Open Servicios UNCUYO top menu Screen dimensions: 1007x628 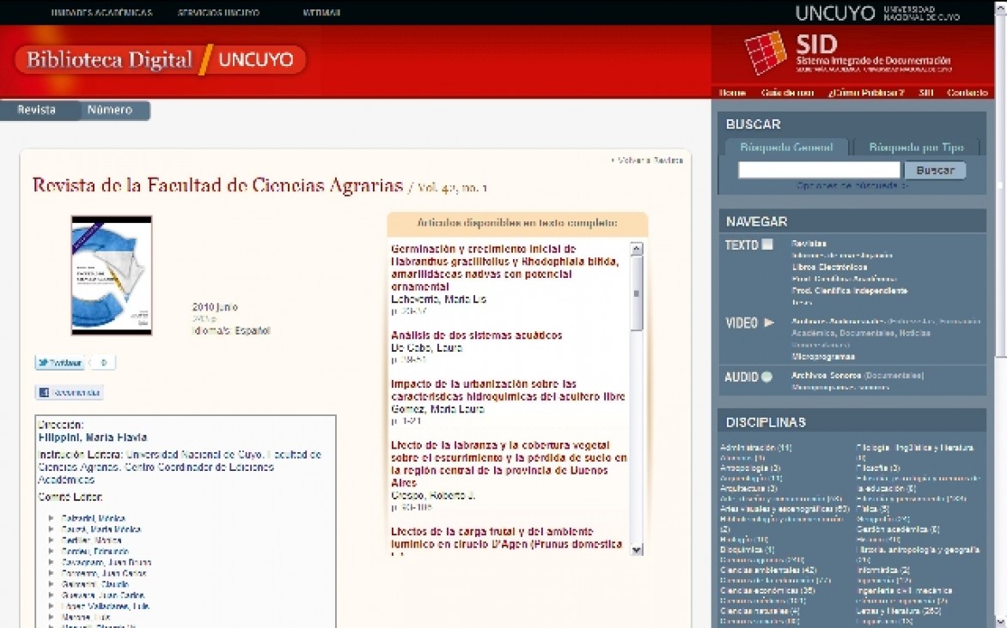coord(218,12)
